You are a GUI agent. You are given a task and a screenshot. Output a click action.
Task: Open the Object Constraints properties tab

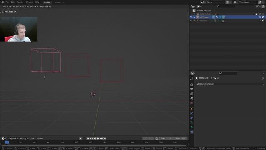point(192,118)
